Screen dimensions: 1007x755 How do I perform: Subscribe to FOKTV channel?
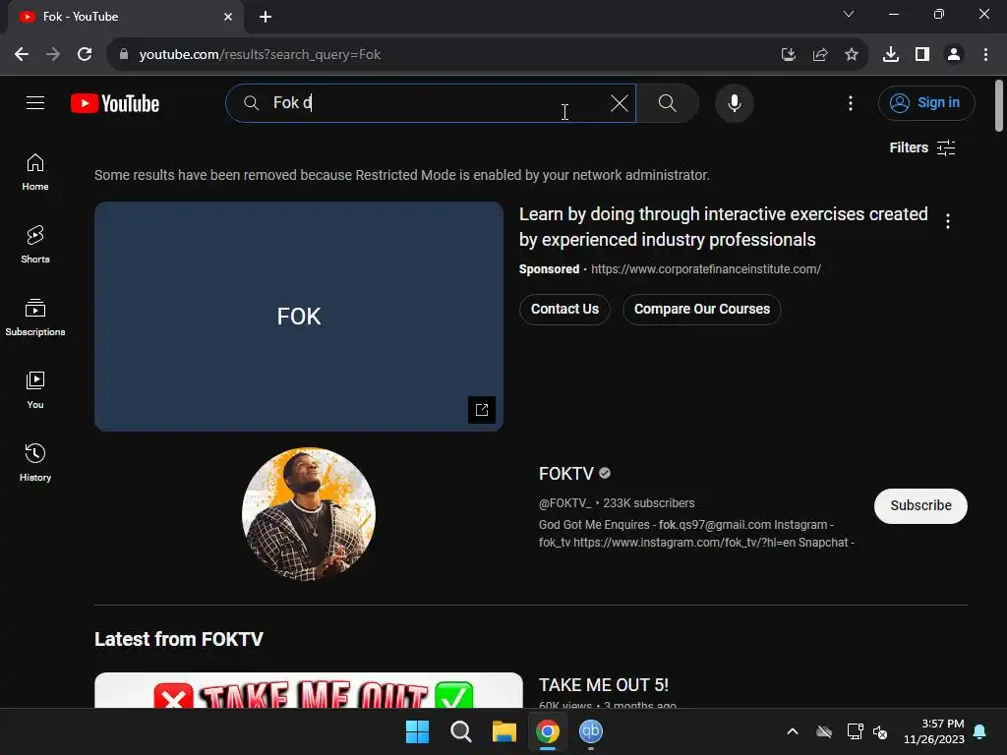(x=920, y=506)
